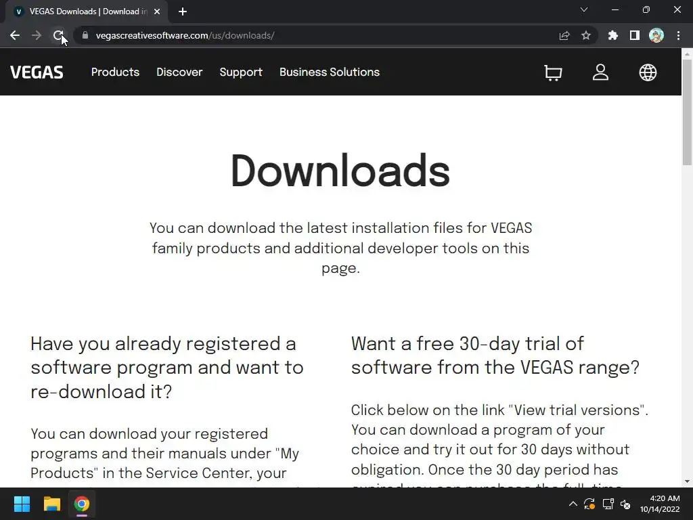Click the Chrome taskbar icon

(x=82, y=504)
